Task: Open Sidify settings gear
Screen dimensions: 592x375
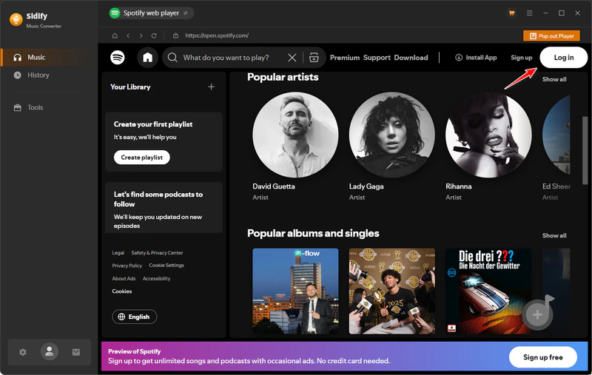Action: [x=23, y=352]
